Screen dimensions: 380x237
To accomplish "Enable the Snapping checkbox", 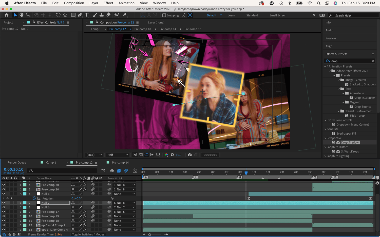I will tap(164, 15).
